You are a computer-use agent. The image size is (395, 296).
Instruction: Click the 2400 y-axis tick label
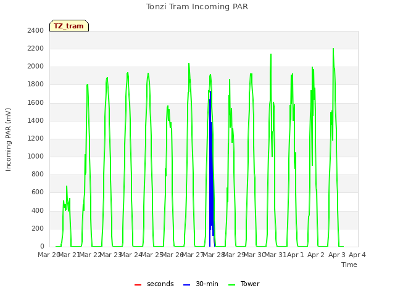pyautogui.click(x=36, y=31)
